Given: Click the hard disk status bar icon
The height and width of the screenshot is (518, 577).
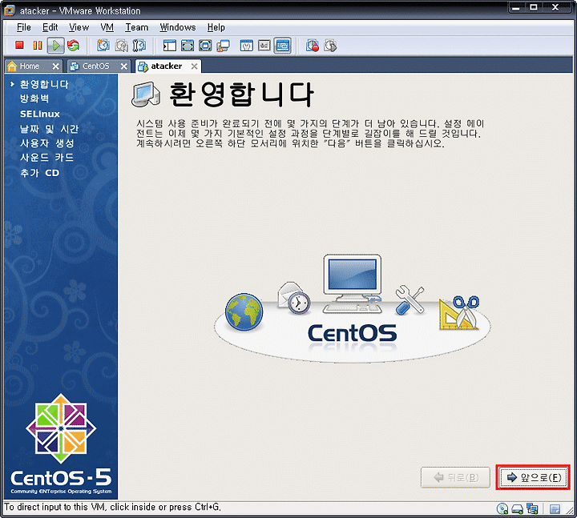Looking at the screenshot, I should (x=518, y=509).
